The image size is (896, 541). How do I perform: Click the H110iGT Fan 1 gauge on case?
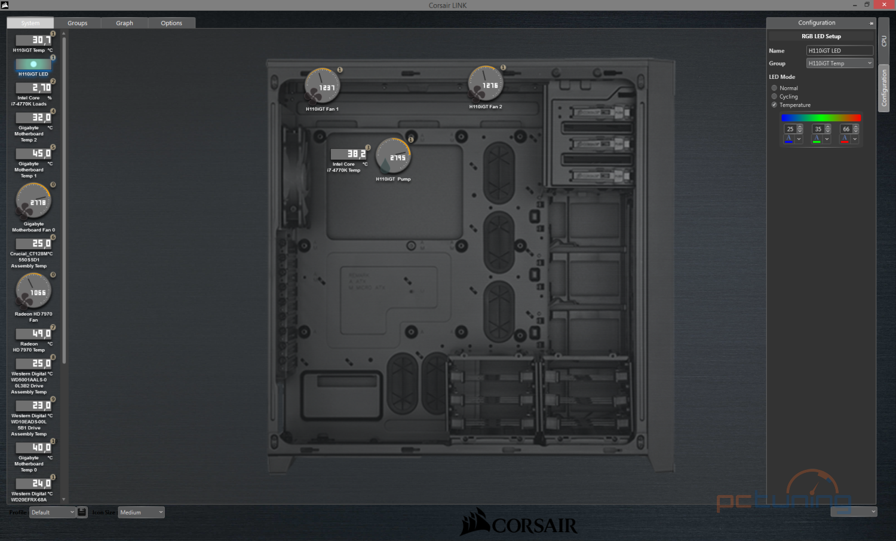(x=323, y=85)
